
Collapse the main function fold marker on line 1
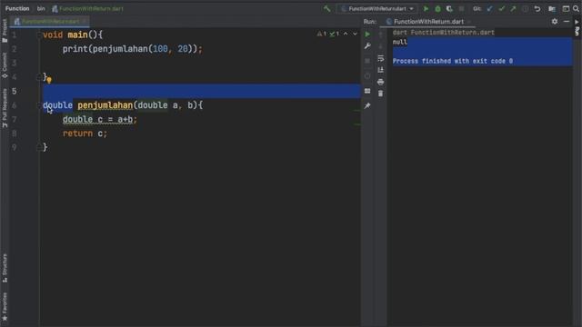coord(38,35)
